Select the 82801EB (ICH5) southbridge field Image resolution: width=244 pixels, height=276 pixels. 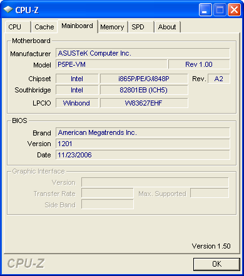[144, 90]
